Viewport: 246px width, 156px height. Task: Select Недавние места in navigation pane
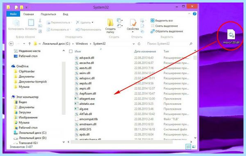point(27,51)
